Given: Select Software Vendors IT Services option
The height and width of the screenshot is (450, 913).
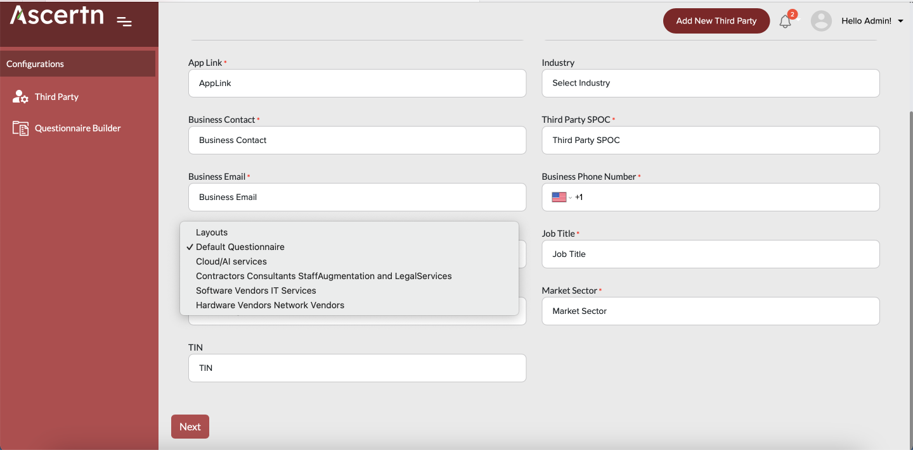Looking at the screenshot, I should click(x=256, y=291).
